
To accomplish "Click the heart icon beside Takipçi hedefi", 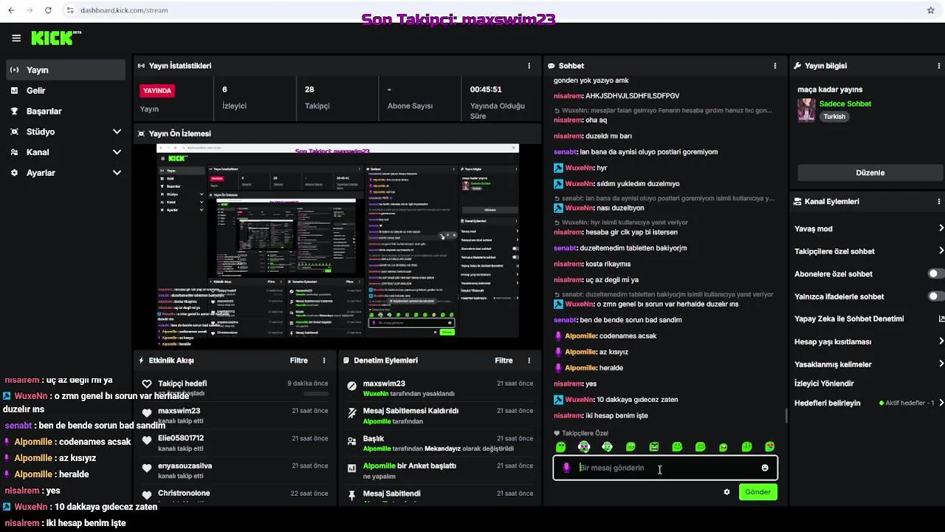I will pyautogui.click(x=147, y=384).
